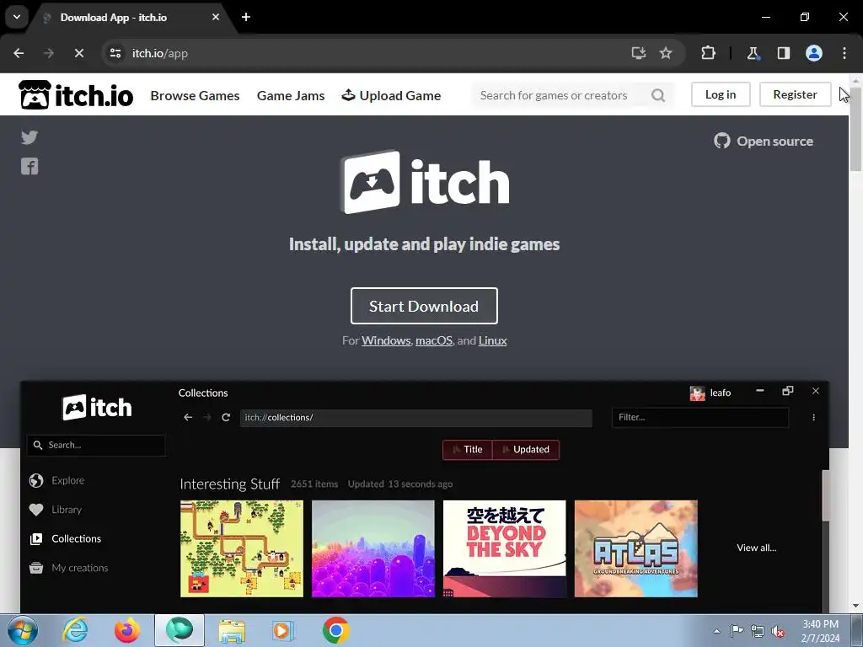The height and width of the screenshot is (647, 863).
Task: Bookmark this page with the star
Action: (666, 53)
